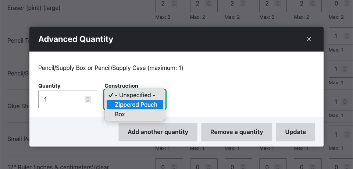Viewport: 353px width, 169px height.
Task: Click stepper on fifth Eraser quantity box
Action: (x=313, y=4)
